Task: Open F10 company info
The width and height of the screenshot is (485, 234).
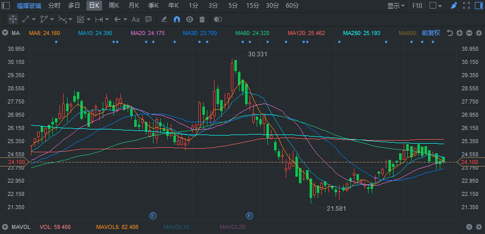Action: click(x=417, y=6)
